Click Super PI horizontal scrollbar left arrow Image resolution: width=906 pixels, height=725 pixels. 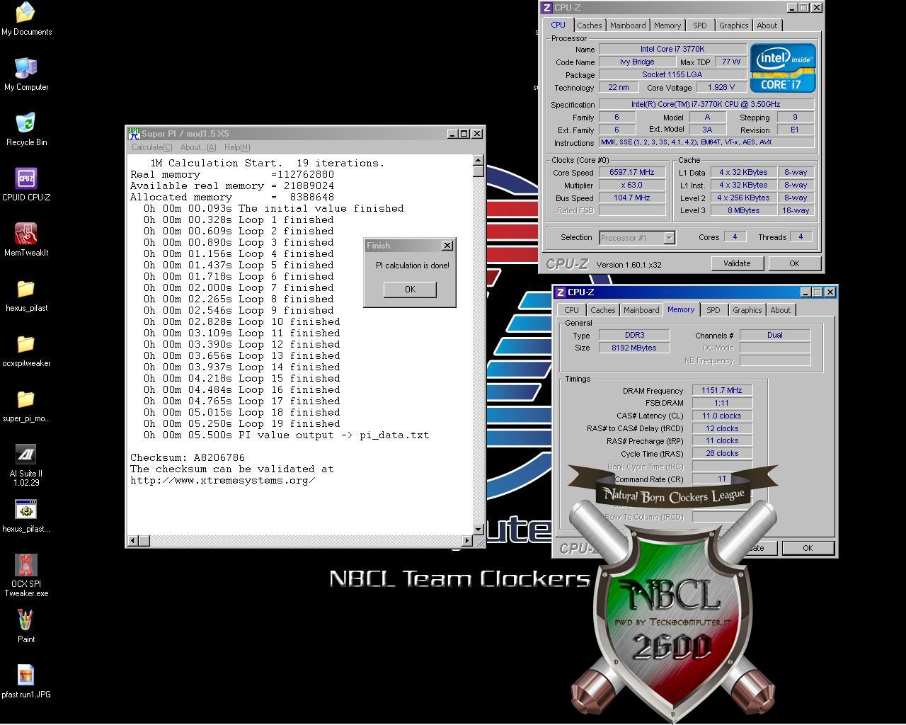tap(132, 541)
